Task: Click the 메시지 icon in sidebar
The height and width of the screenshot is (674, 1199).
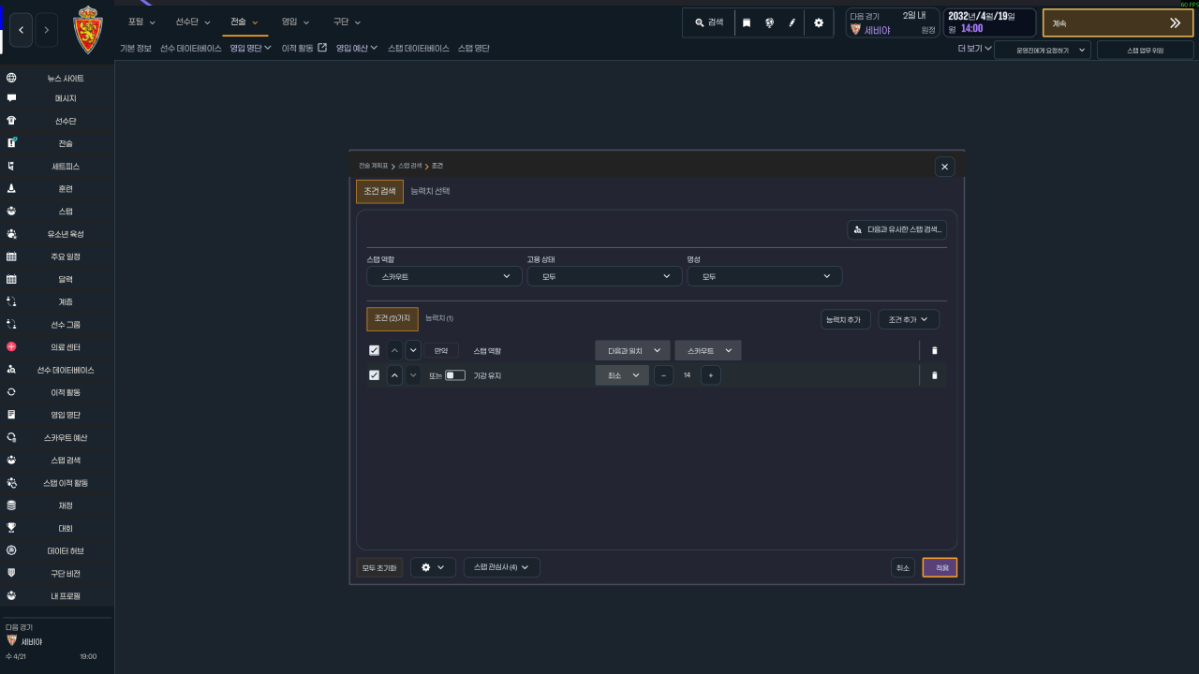Action: 11,98
